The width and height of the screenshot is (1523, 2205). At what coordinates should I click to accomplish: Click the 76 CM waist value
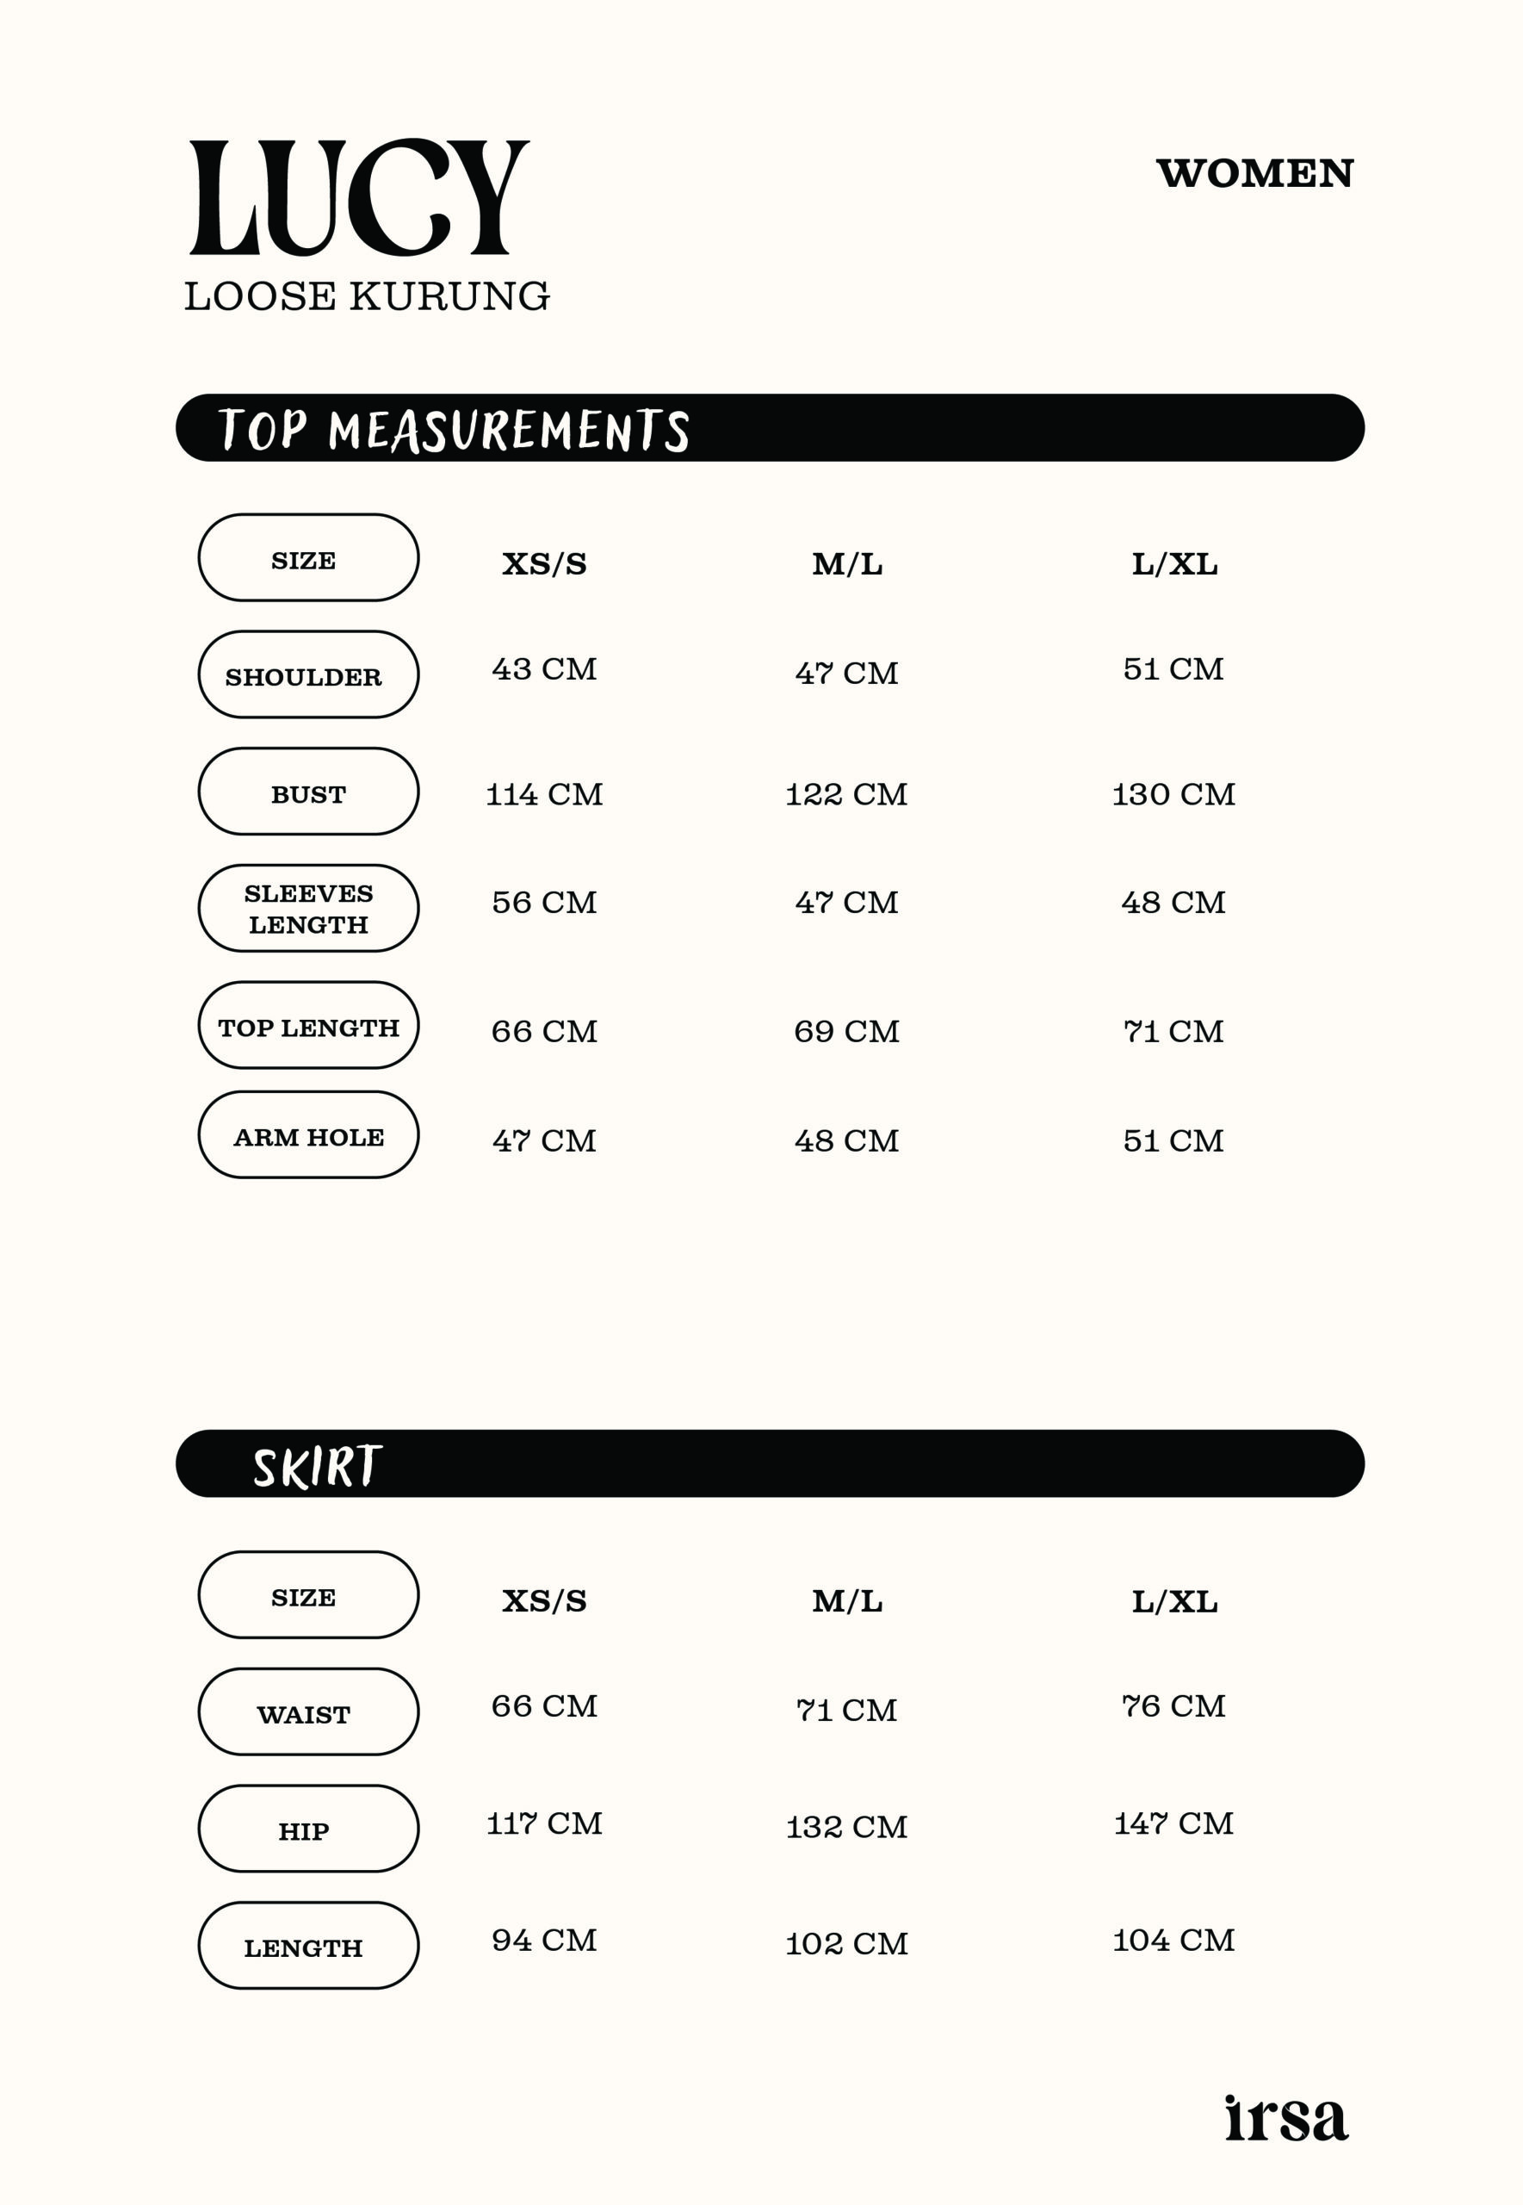[1173, 1705]
